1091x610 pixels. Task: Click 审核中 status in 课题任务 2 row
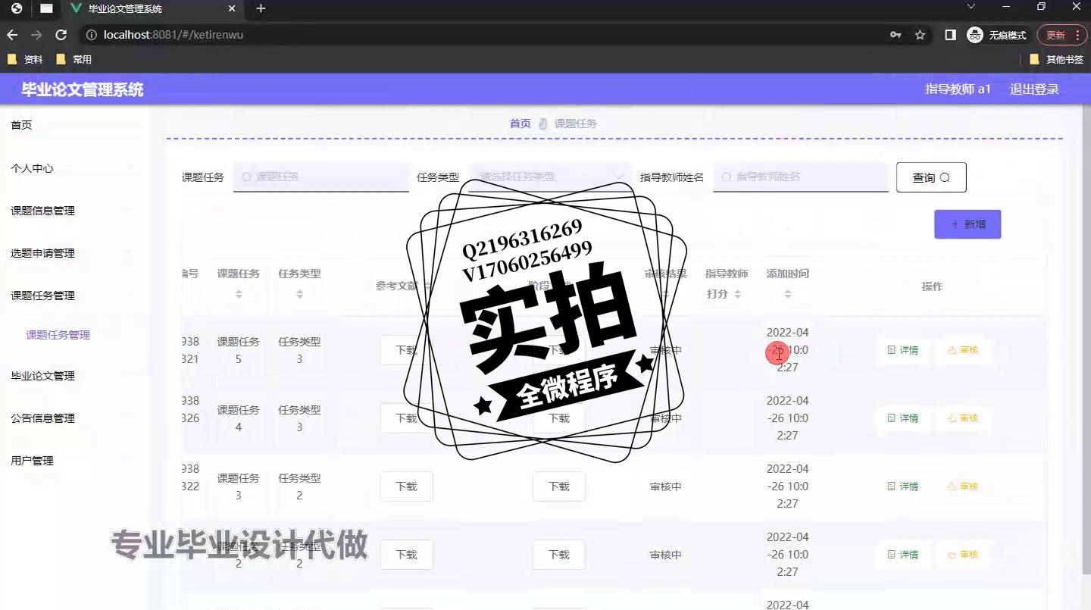[666, 555]
